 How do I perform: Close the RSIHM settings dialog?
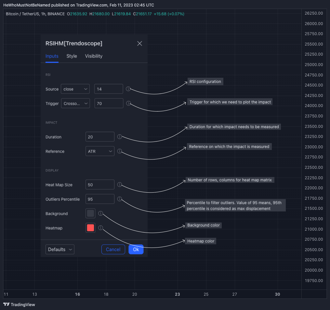click(139, 43)
